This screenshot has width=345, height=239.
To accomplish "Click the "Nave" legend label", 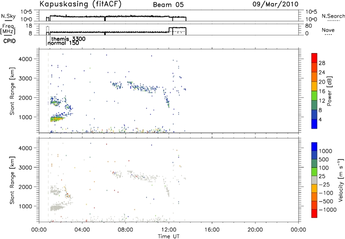I will pos(328,30).
